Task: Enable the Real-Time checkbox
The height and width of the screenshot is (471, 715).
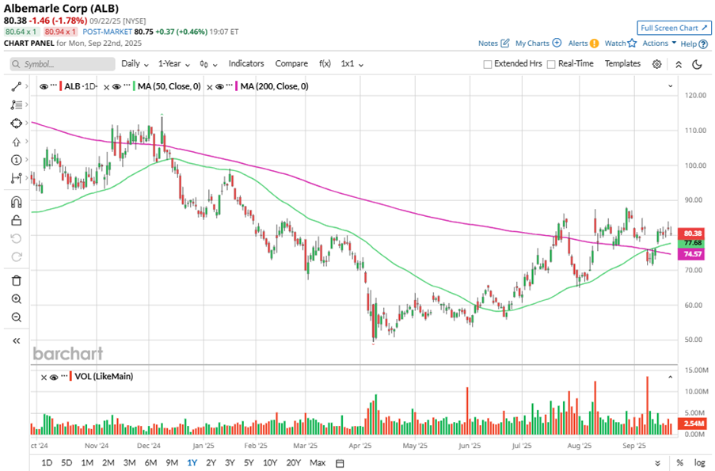Action: click(x=551, y=64)
